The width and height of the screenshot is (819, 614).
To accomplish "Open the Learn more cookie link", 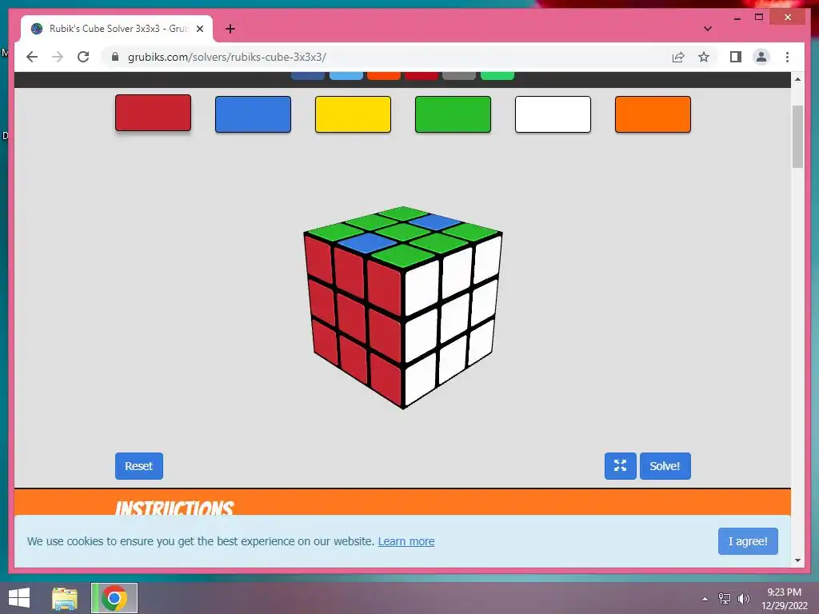I will coord(406,541).
